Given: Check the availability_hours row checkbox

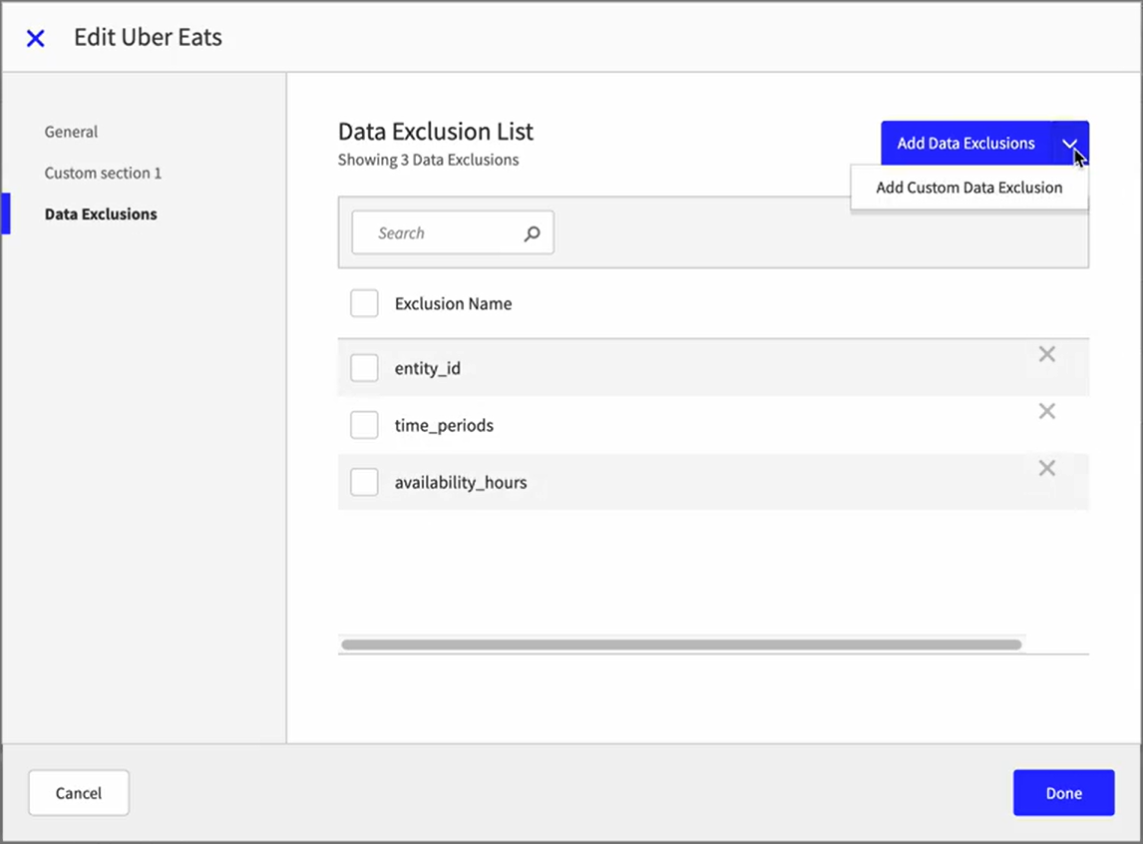Looking at the screenshot, I should (364, 482).
